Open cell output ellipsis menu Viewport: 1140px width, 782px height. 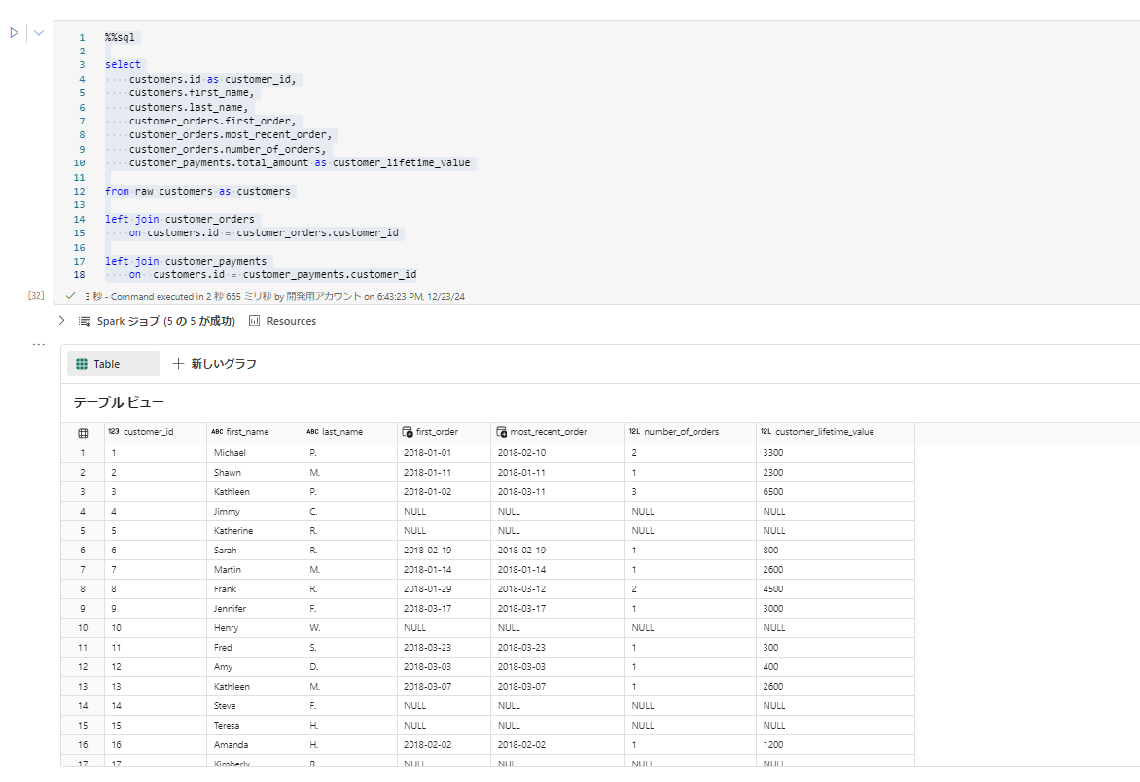pyautogui.click(x=39, y=344)
